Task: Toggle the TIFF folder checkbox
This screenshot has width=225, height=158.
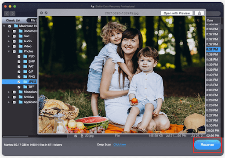Action: point(19,87)
